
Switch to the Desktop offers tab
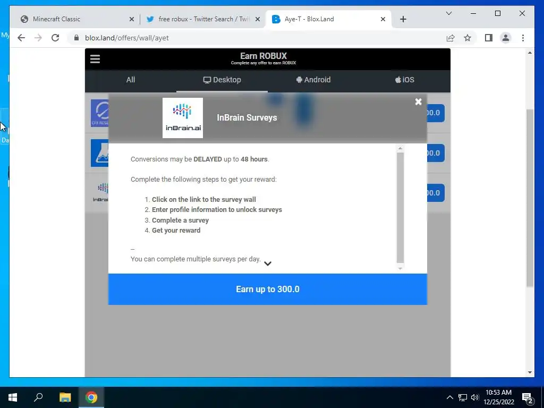point(222,80)
